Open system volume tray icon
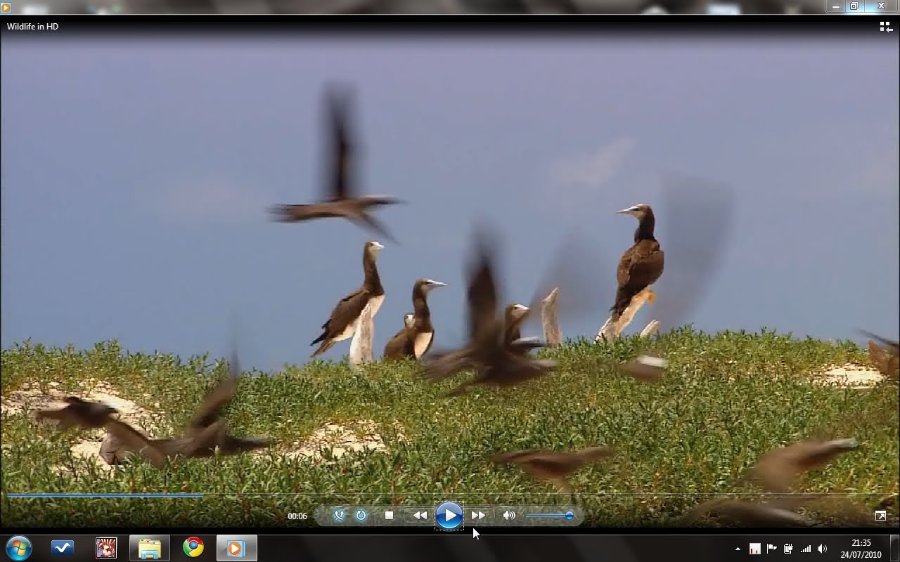Screen dimensions: 900x562 (x=823, y=549)
